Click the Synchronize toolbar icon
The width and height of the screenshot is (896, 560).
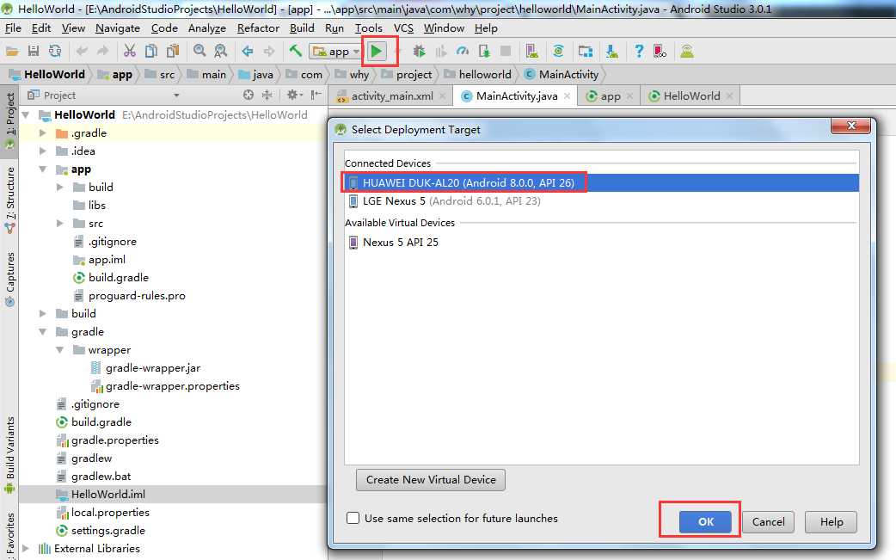55,52
